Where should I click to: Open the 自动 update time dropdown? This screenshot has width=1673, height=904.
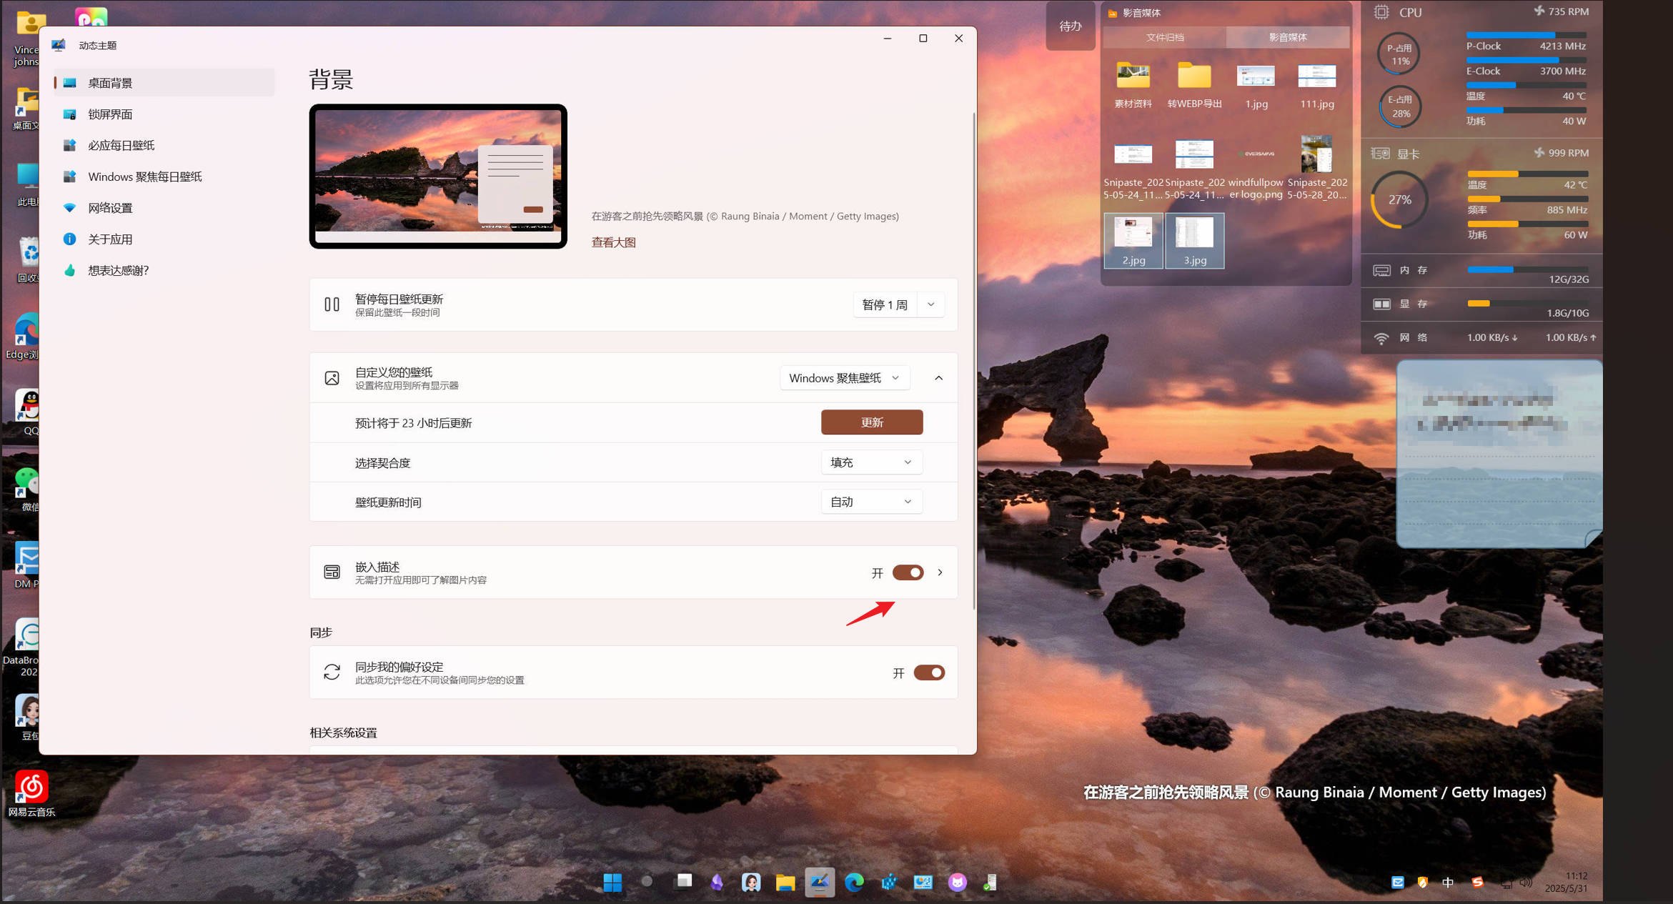(x=871, y=502)
